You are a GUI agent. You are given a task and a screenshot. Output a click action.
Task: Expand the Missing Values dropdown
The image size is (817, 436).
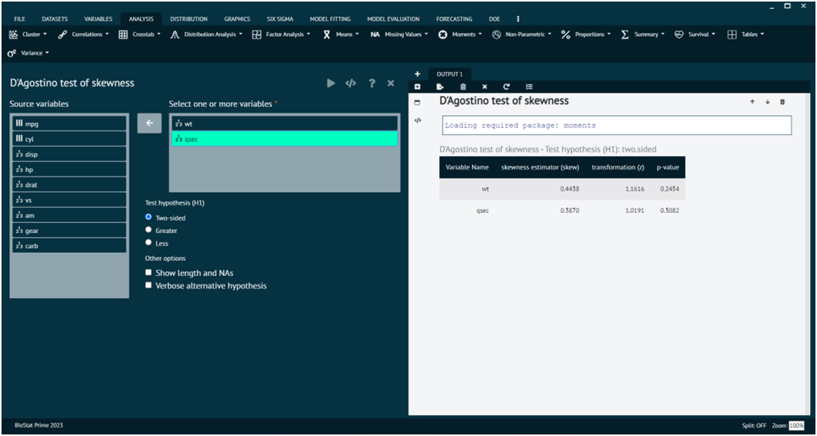point(399,35)
